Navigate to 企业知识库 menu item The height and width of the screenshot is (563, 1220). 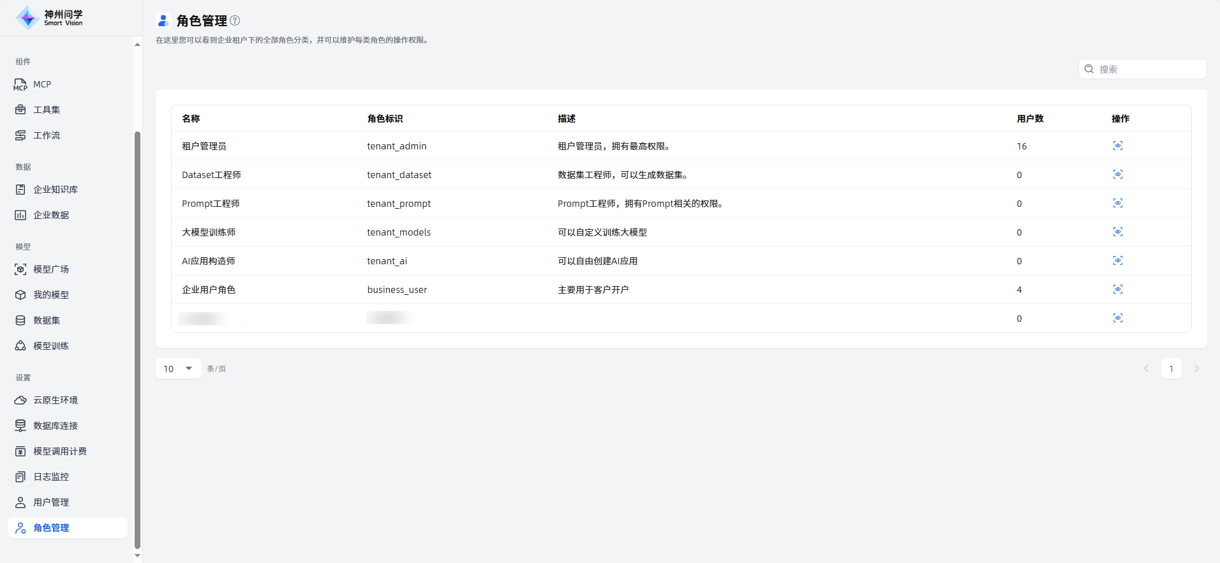click(56, 190)
